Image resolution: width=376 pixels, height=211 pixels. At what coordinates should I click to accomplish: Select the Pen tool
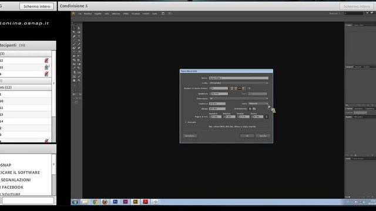point(74,36)
